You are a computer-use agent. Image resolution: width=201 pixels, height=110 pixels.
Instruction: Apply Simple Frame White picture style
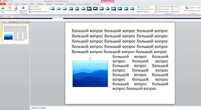tap(52, 9)
